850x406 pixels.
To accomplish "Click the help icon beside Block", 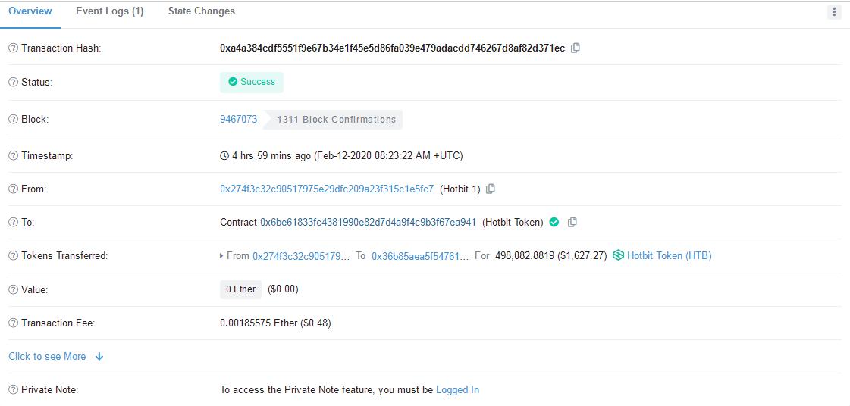I will coord(14,120).
